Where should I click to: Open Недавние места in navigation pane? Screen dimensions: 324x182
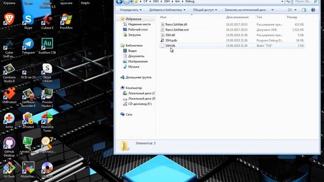click(x=139, y=24)
